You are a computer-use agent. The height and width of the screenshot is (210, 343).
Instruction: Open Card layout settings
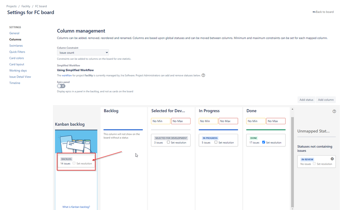tap(16, 65)
